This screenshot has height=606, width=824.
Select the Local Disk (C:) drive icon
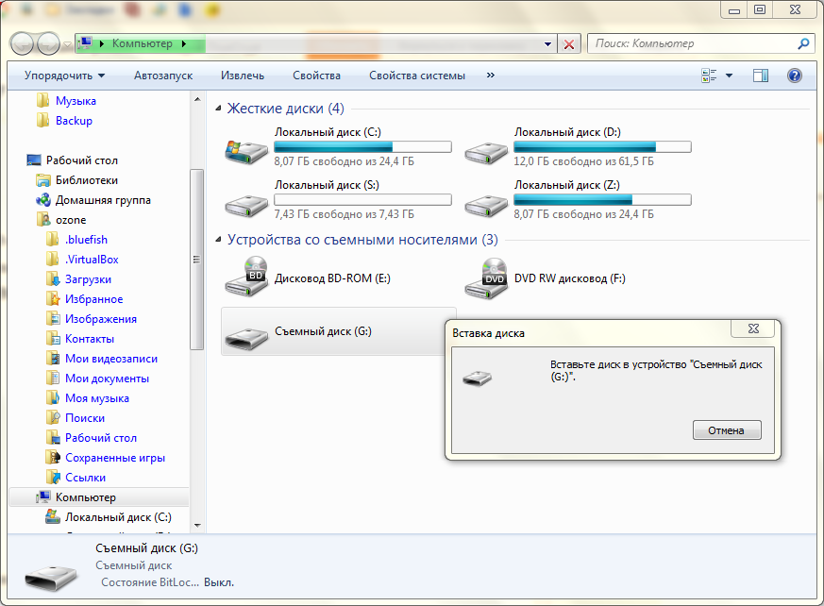coord(246,151)
